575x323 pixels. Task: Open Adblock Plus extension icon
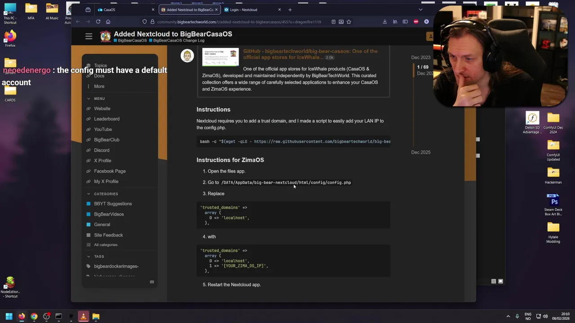pyautogui.click(x=416, y=22)
